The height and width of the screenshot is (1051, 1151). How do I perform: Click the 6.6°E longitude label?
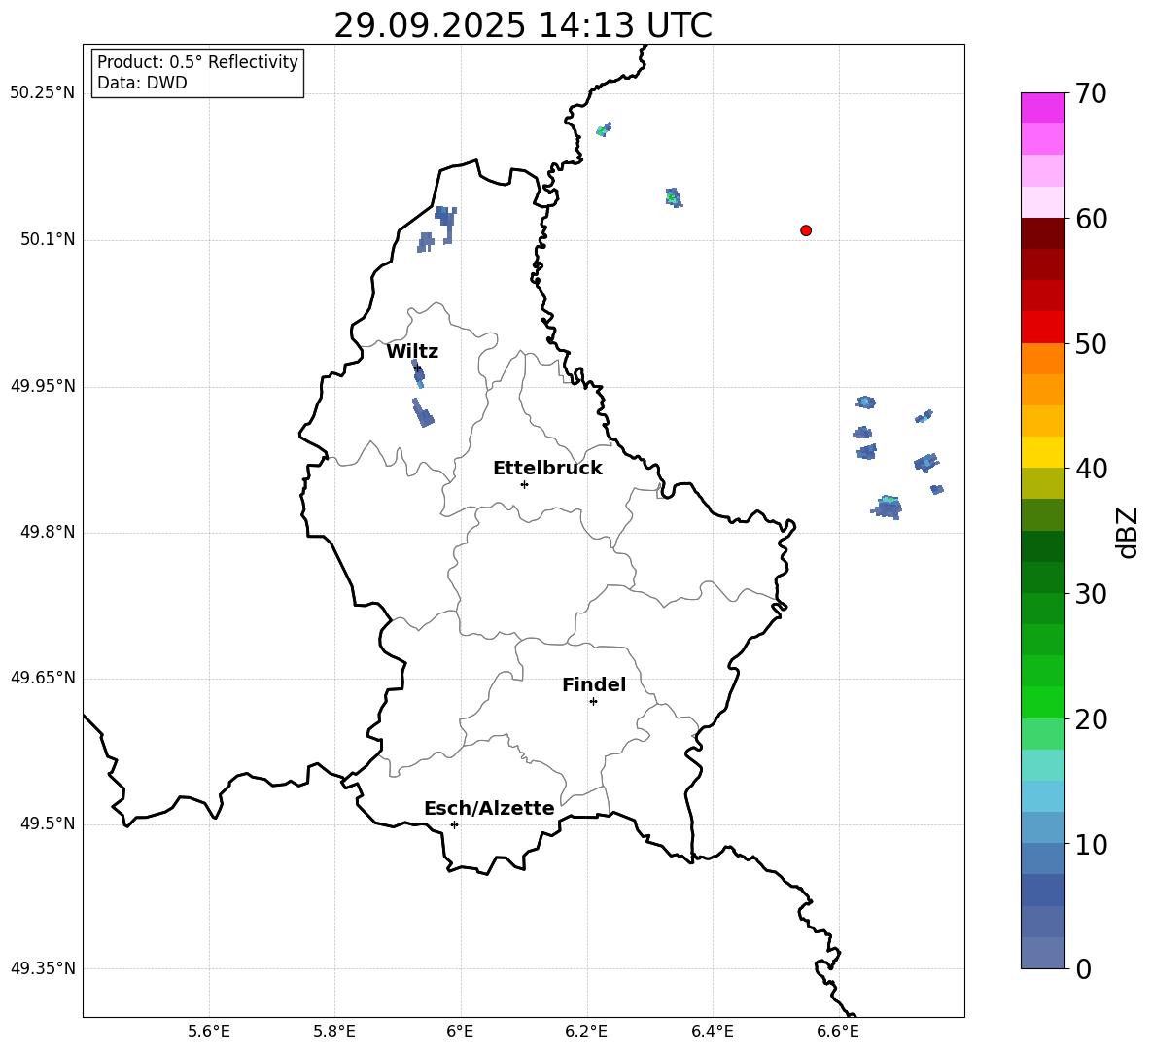838,1032
